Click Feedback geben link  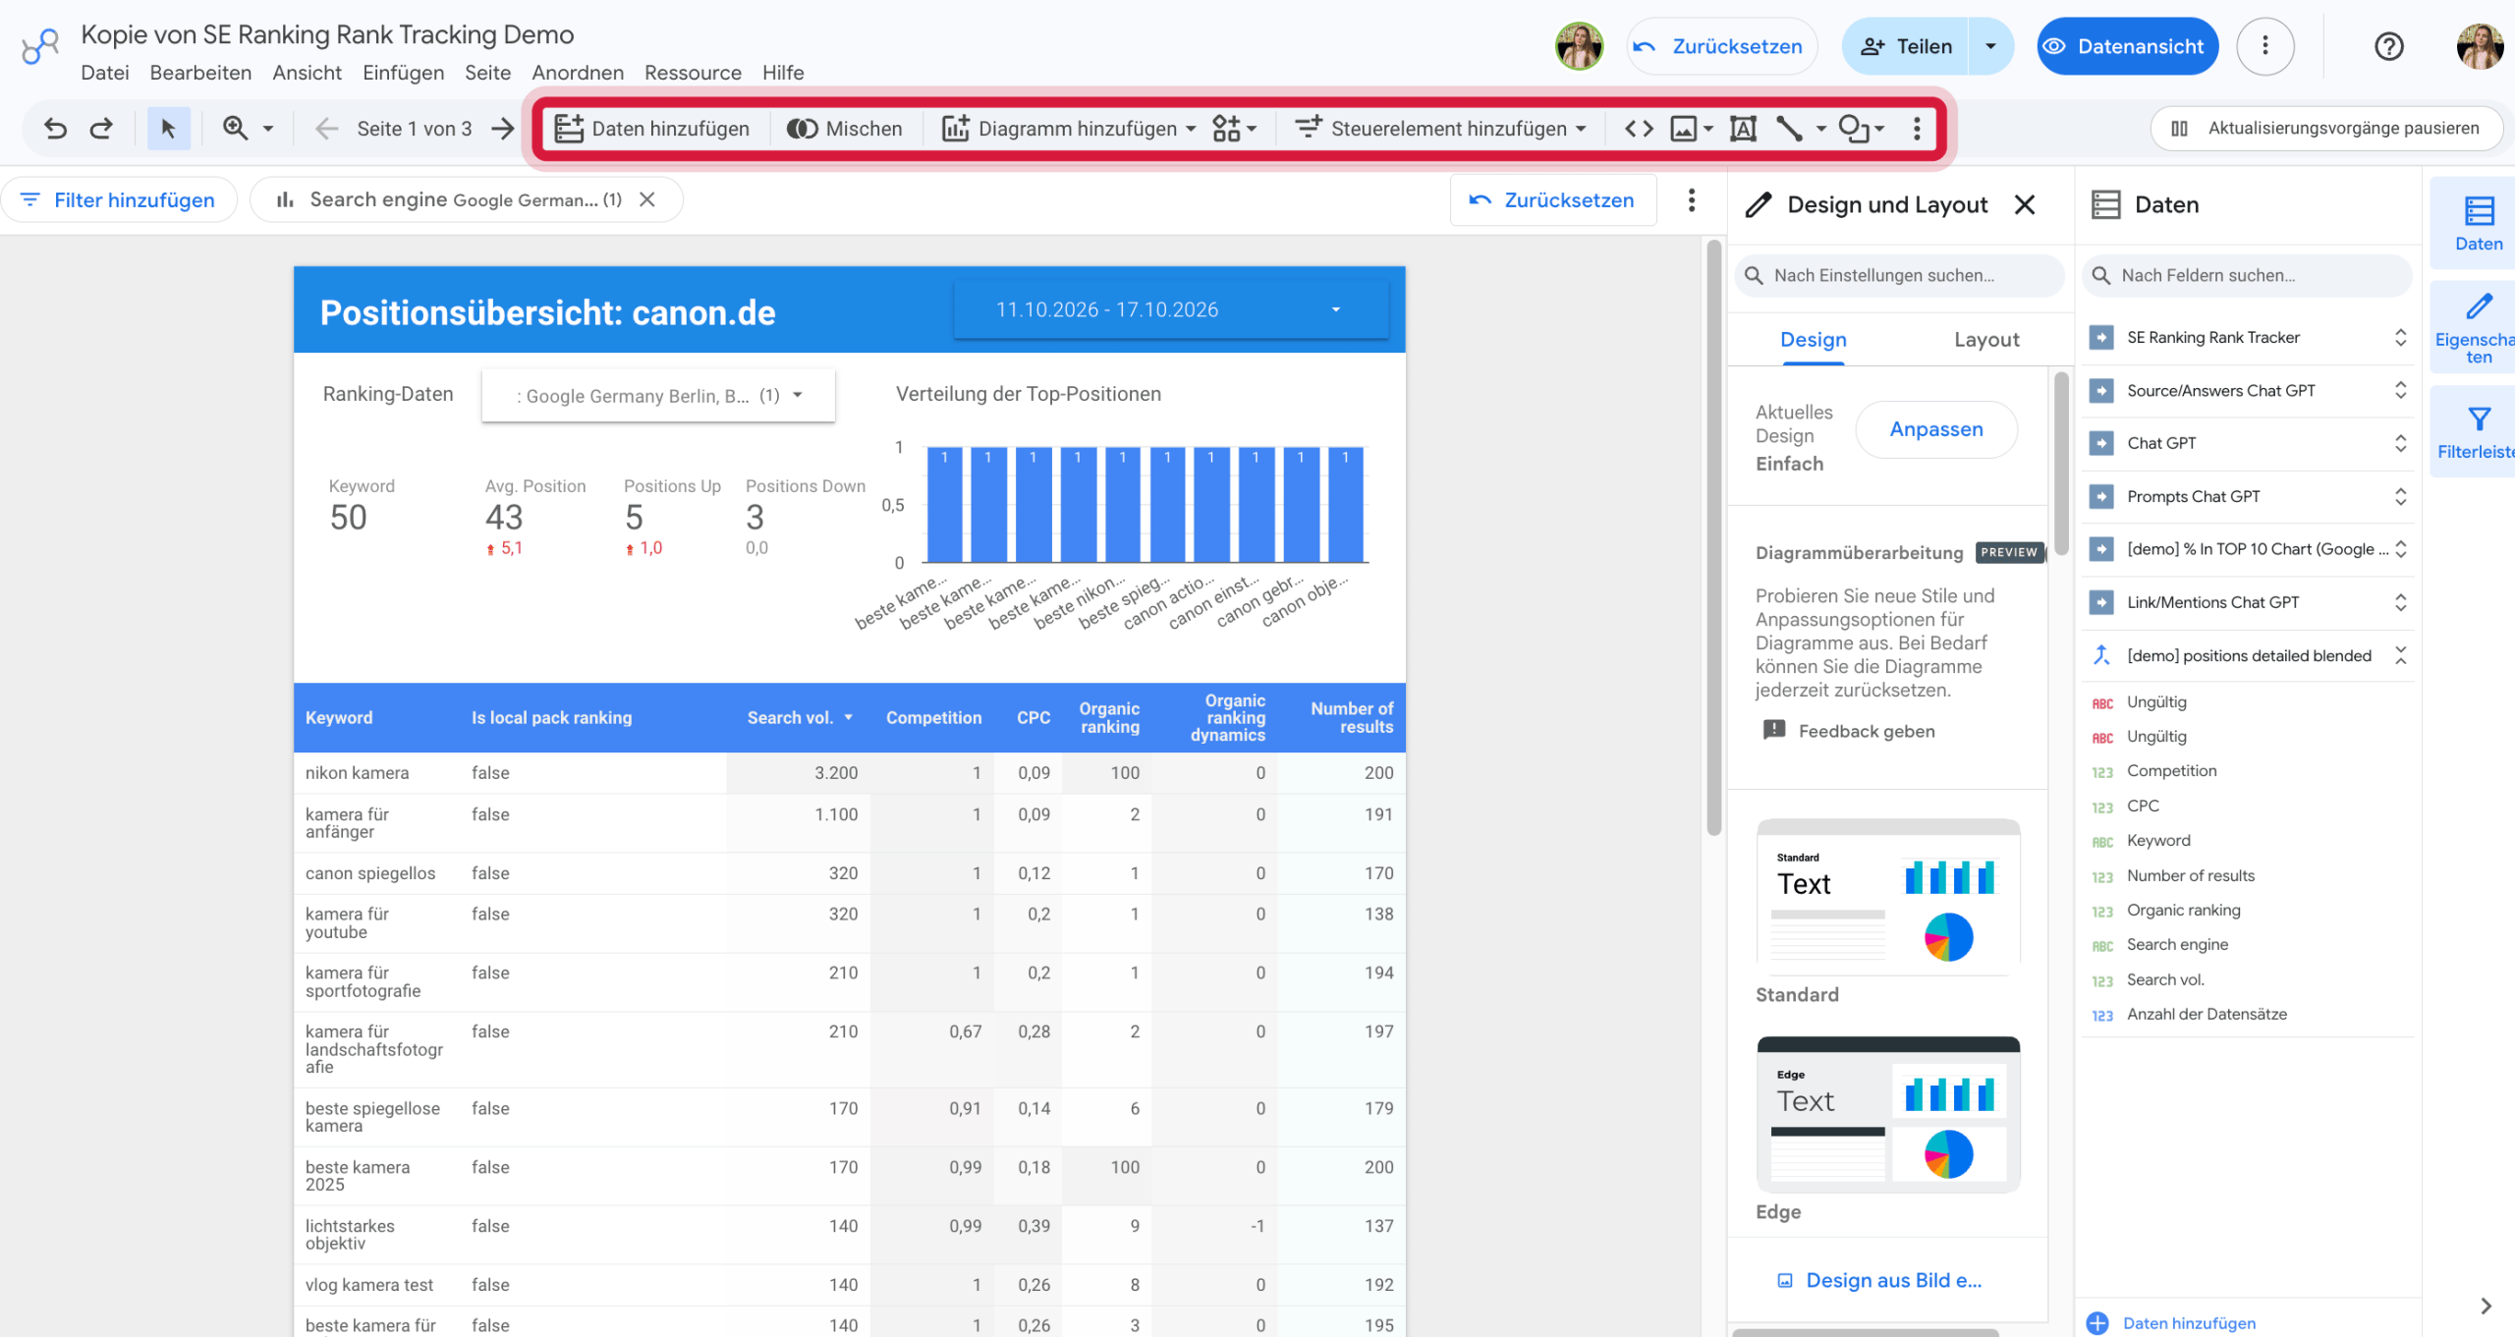point(1850,731)
